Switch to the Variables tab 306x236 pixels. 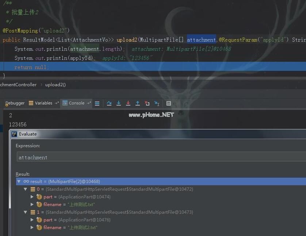tap(43, 103)
